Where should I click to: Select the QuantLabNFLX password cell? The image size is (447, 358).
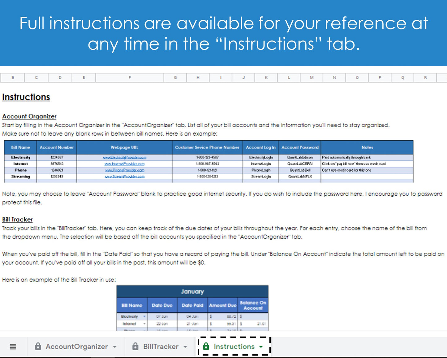(300, 177)
